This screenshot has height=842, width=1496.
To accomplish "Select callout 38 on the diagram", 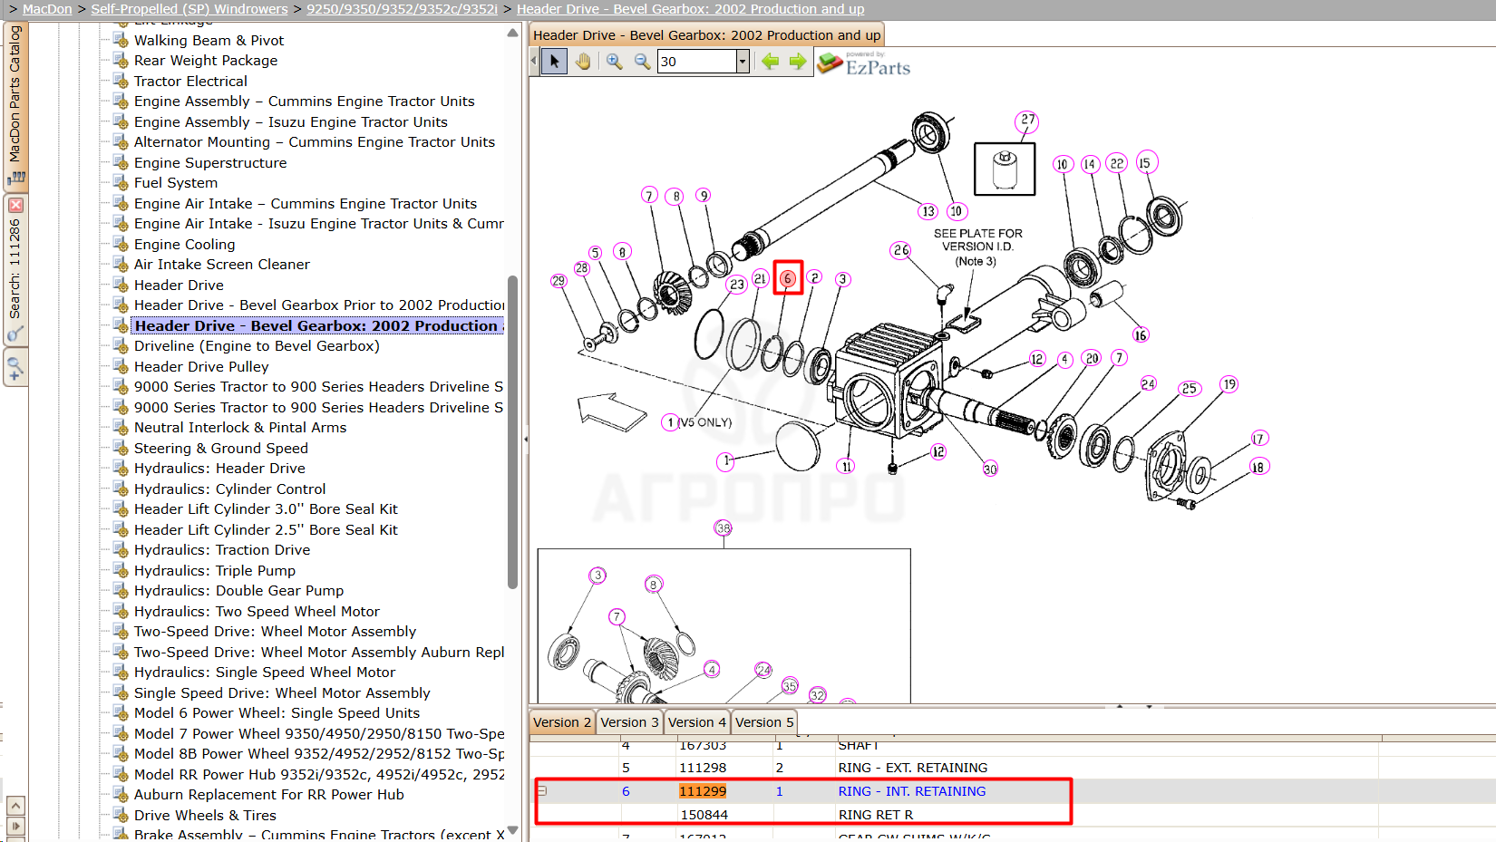I will (x=724, y=527).
